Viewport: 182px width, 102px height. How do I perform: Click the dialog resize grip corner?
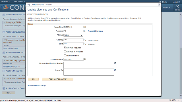coord(160,95)
